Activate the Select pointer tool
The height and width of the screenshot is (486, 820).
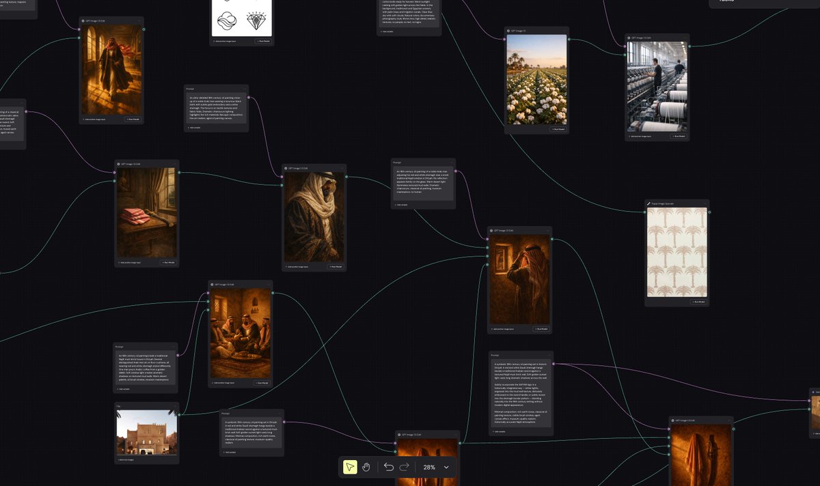(350, 467)
